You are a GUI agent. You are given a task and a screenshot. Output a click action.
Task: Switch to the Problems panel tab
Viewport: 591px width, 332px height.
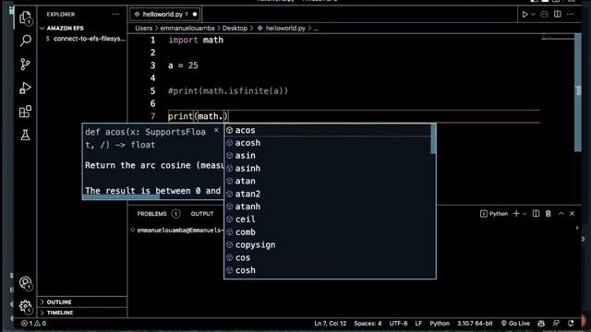pyautogui.click(x=151, y=214)
